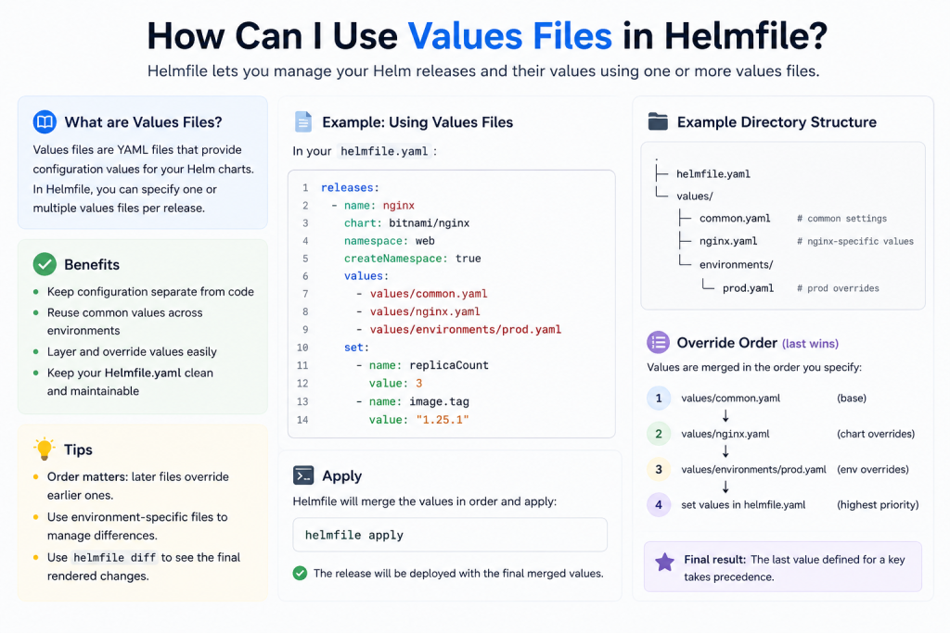The height and width of the screenshot is (633, 950).
Task: Click the terminal icon beside Apply
Action: 303,475
